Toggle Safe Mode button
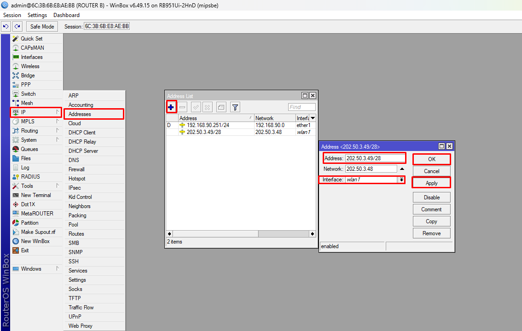 (42, 26)
